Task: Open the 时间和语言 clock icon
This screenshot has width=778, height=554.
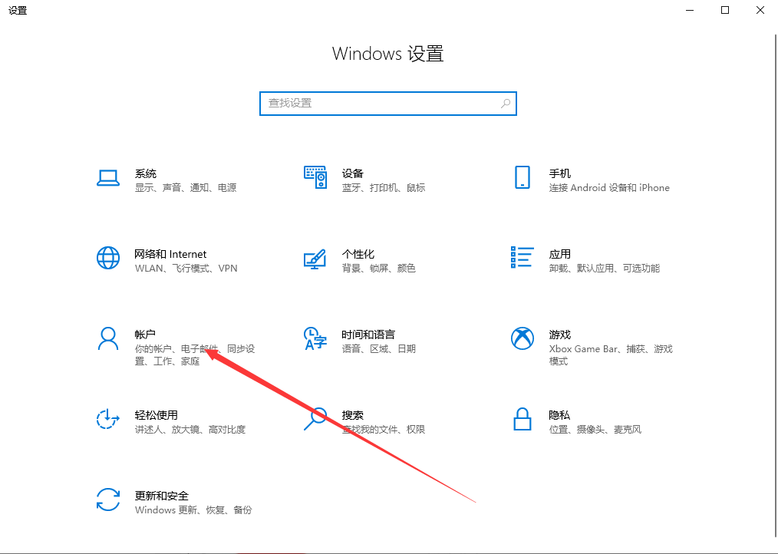Action: [315, 338]
